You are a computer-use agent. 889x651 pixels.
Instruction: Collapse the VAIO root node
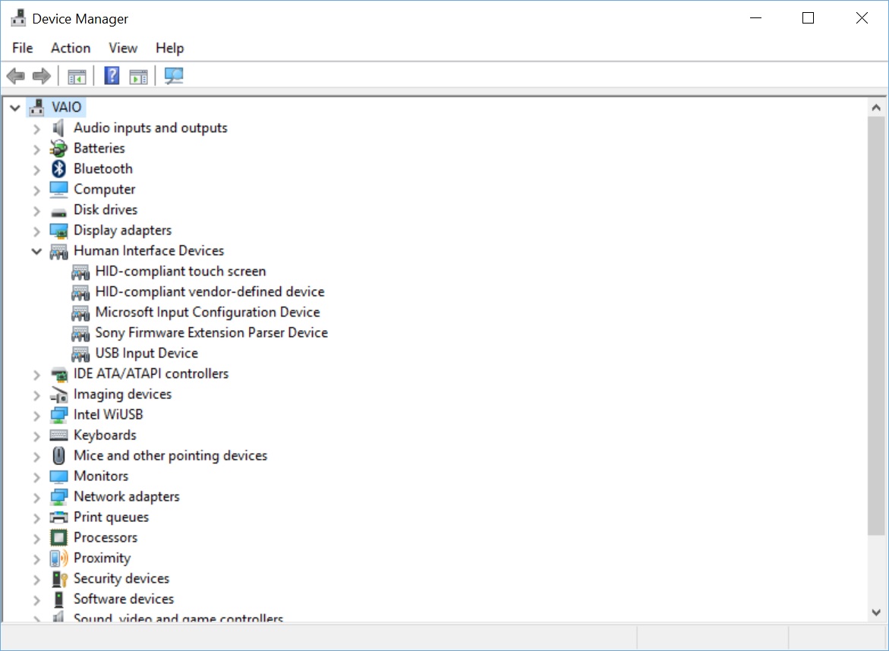[x=14, y=107]
